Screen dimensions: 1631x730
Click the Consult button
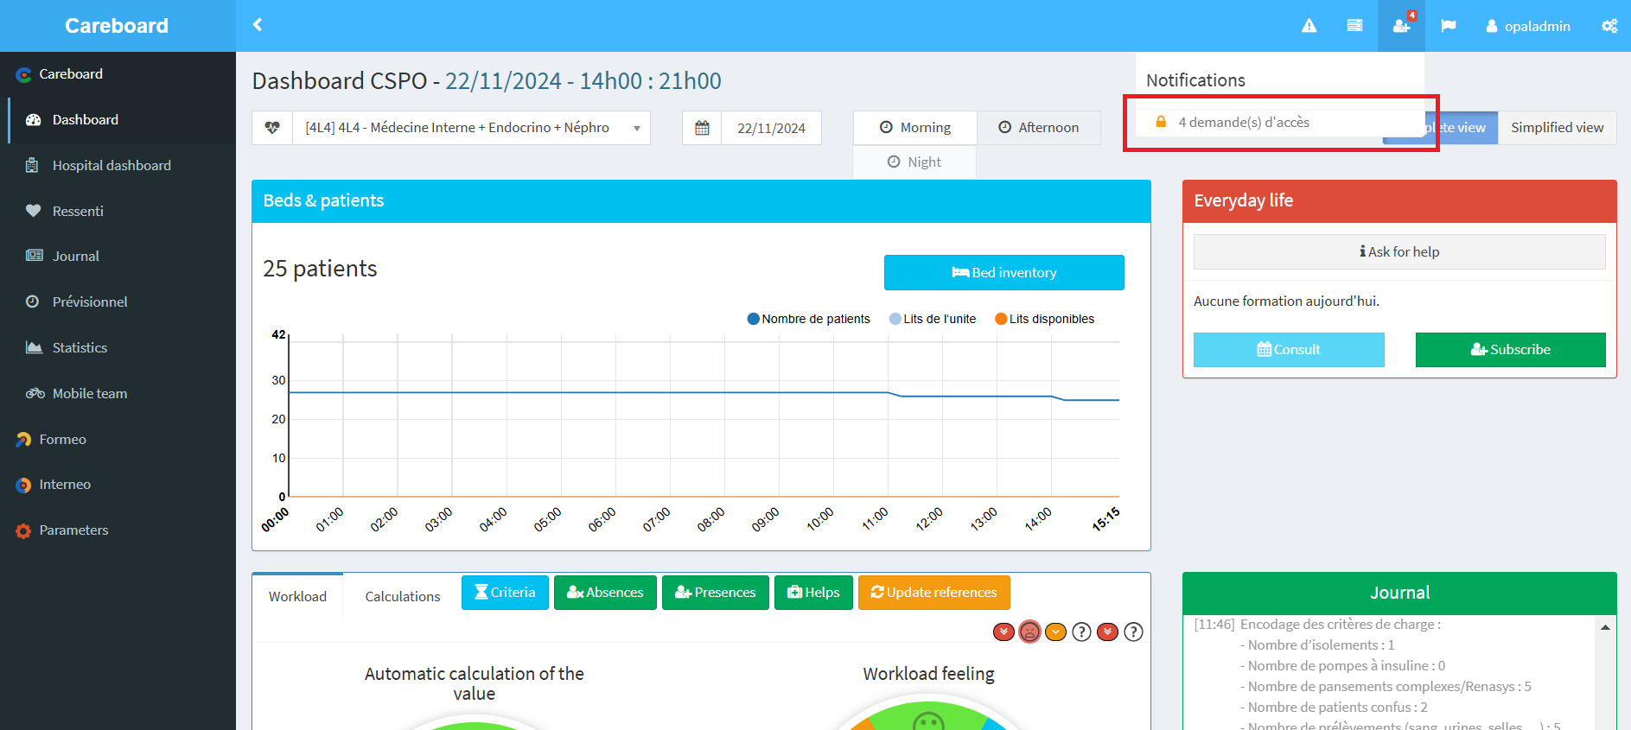[x=1289, y=350]
